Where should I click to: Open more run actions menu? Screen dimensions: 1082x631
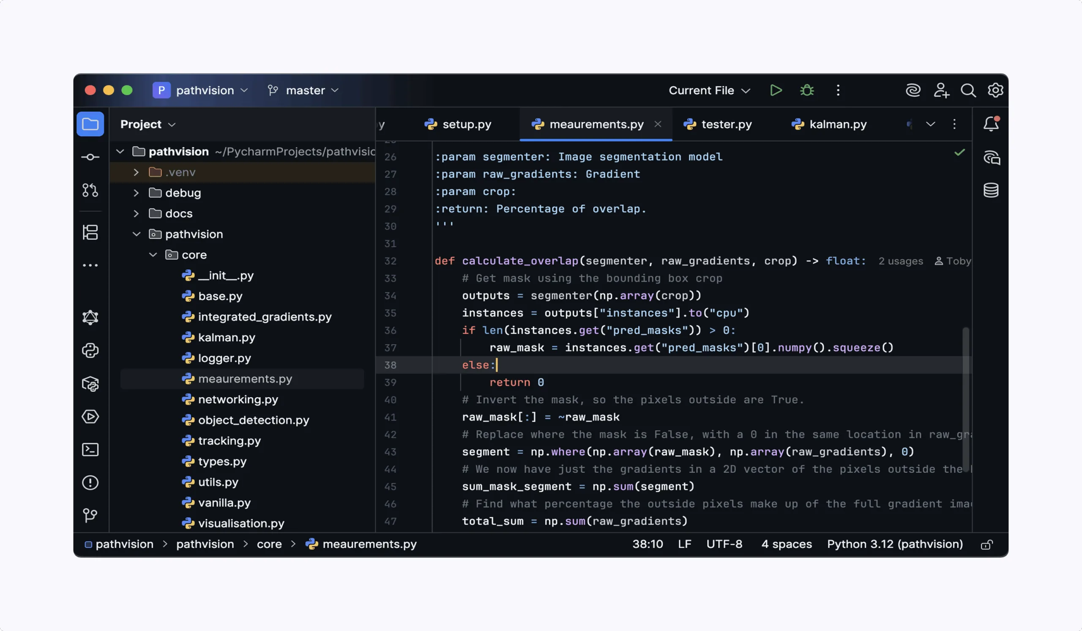click(x=838, y=90)
